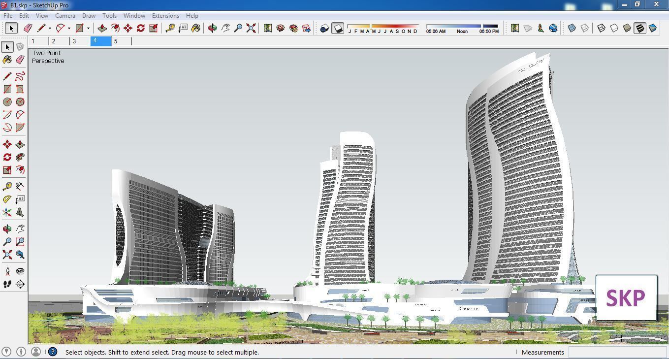669x359 pixels.
Task: Expand the Rectangle tool dropdown arrow
Action: pos(88,29)
